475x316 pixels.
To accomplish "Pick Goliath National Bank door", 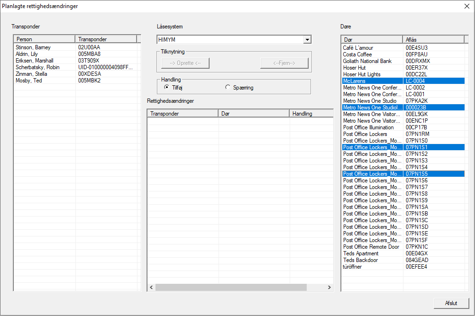I will click(x=367, y=61).
